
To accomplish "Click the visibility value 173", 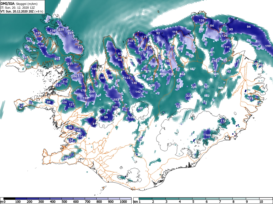I will 142,53.
